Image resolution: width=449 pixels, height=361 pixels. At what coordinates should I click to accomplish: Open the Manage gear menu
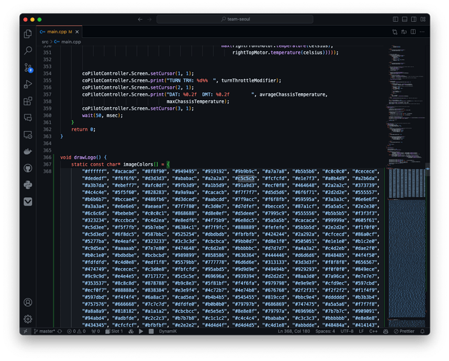point(28,319)
